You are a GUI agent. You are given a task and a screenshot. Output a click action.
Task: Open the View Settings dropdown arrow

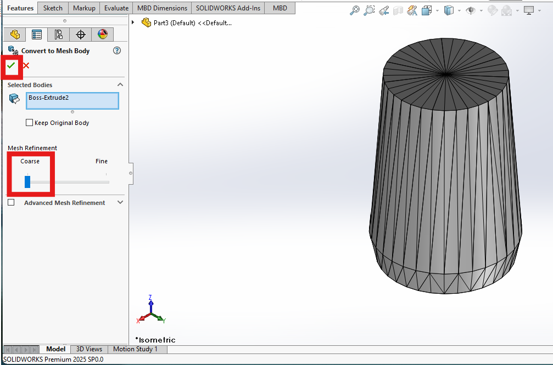pos(540,11)
